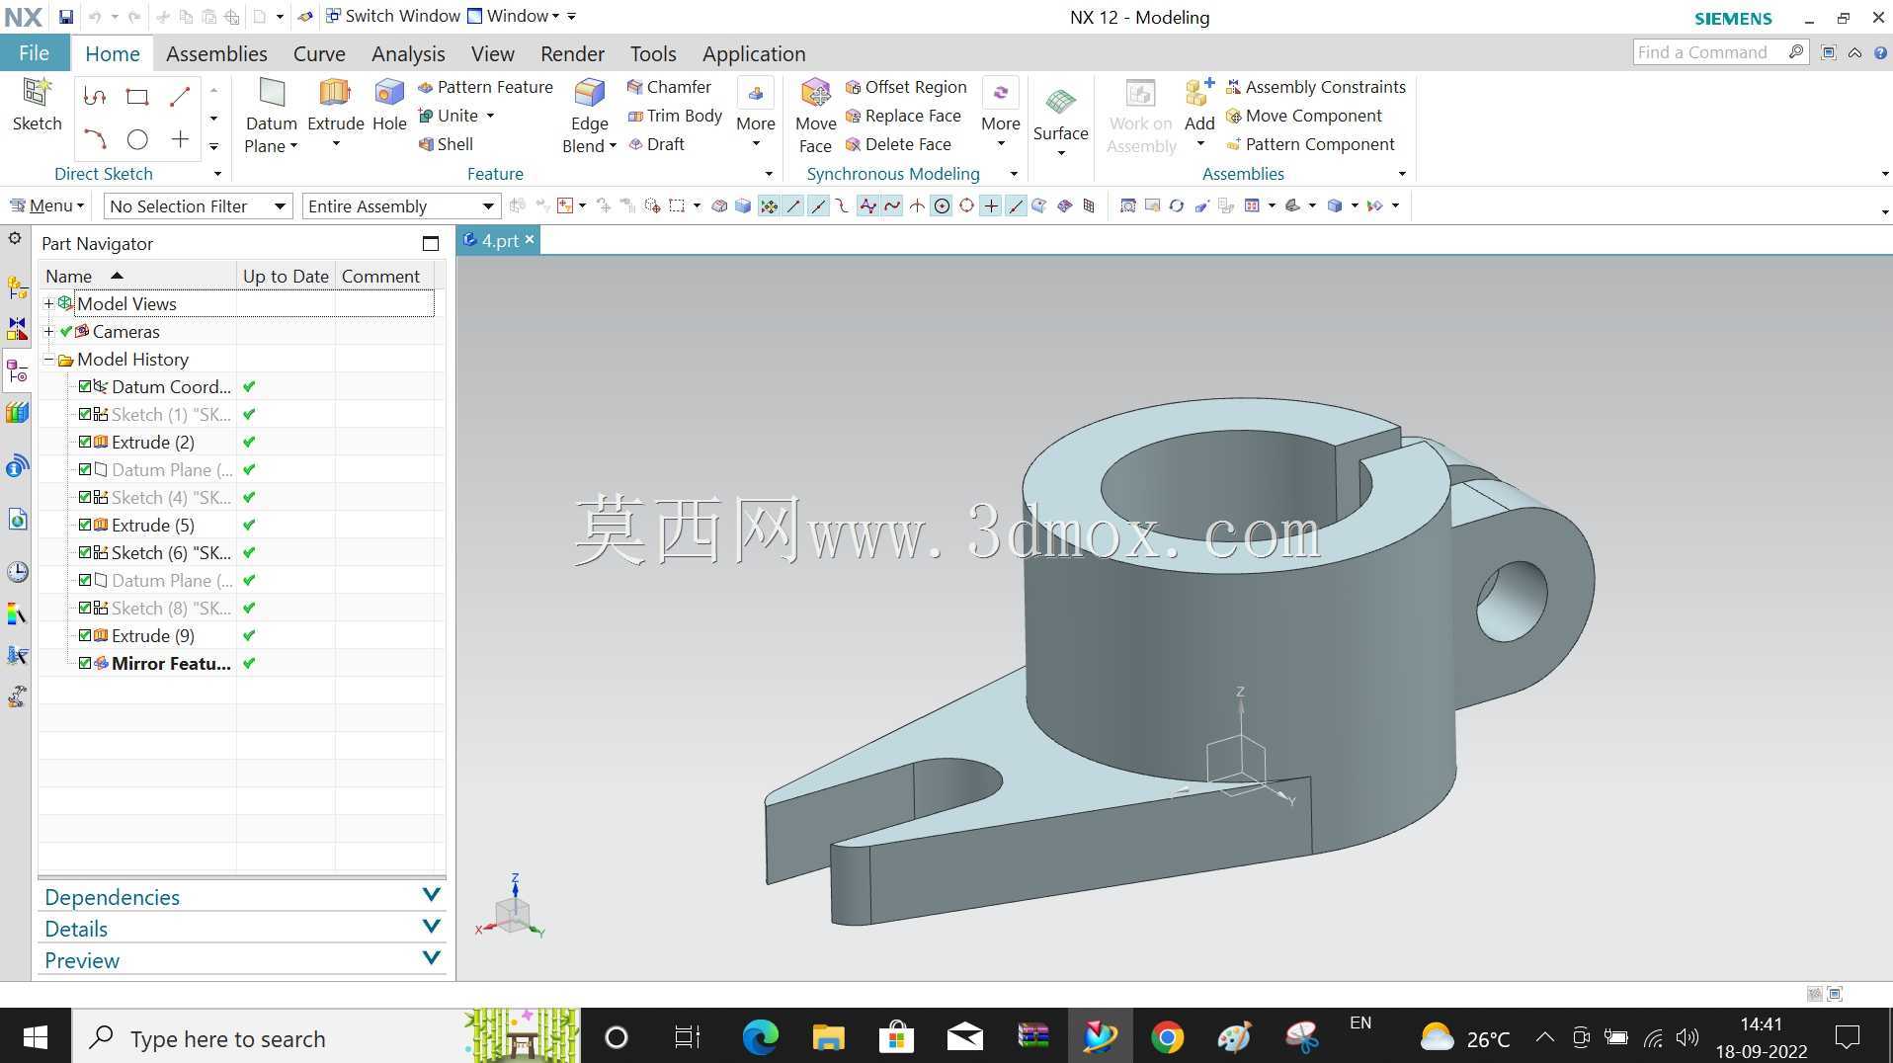Click the Pattern Component tool
Viewport: 1893px width, 1063px height.
pos(1310,144)
